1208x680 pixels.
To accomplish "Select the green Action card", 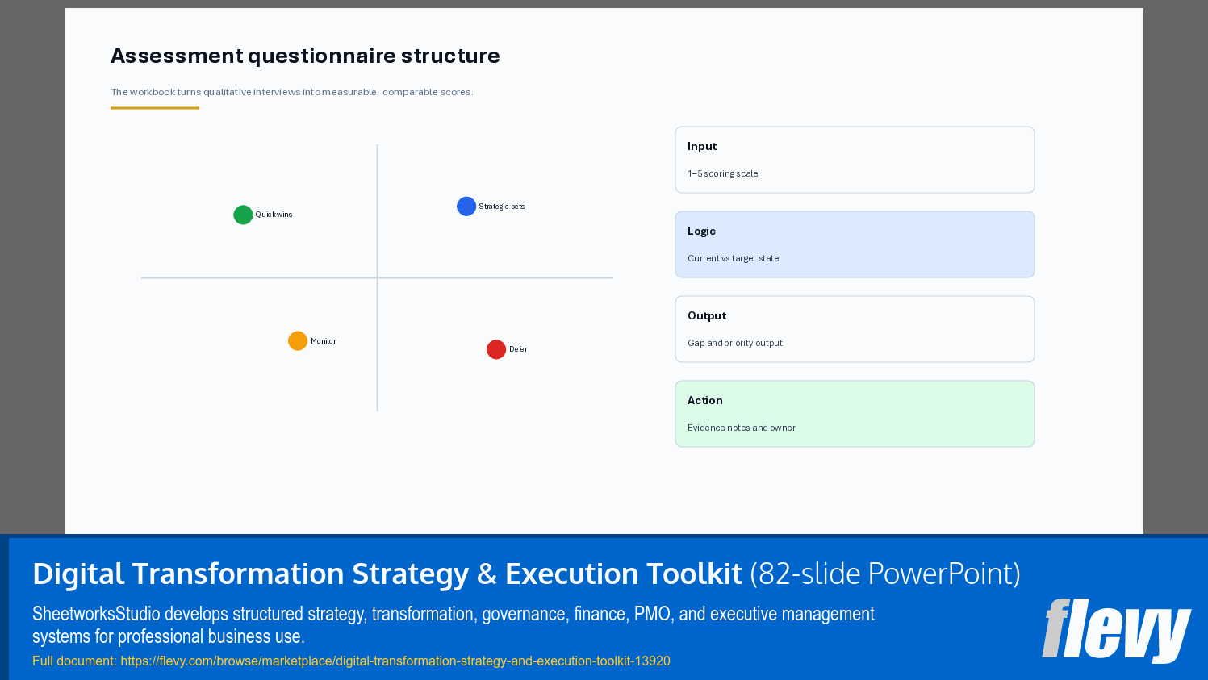I will coord(855,414).
